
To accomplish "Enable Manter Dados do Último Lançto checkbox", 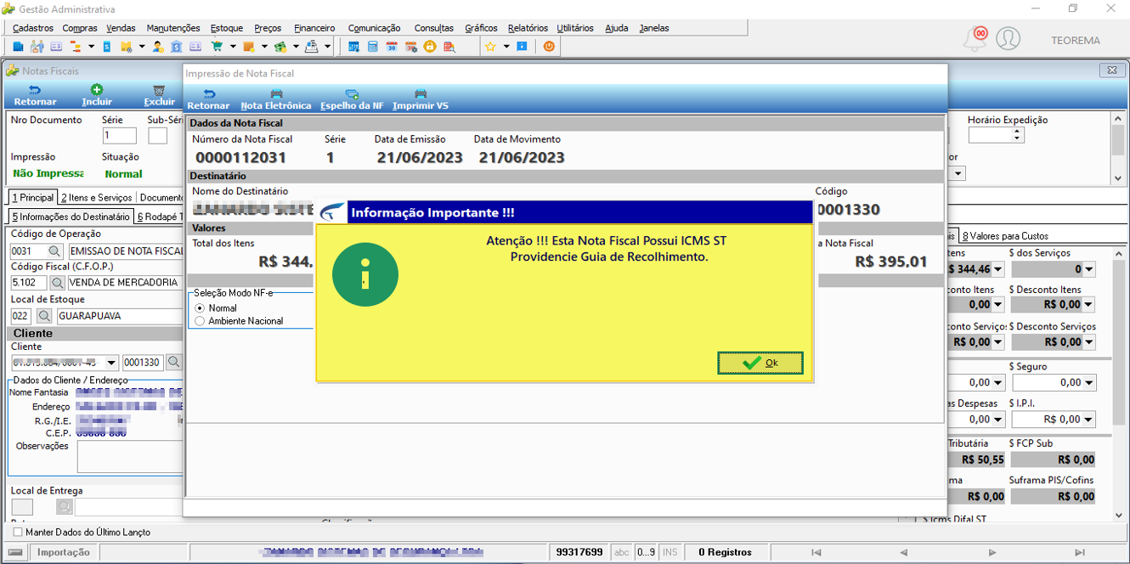I will [x=19, y=532].
